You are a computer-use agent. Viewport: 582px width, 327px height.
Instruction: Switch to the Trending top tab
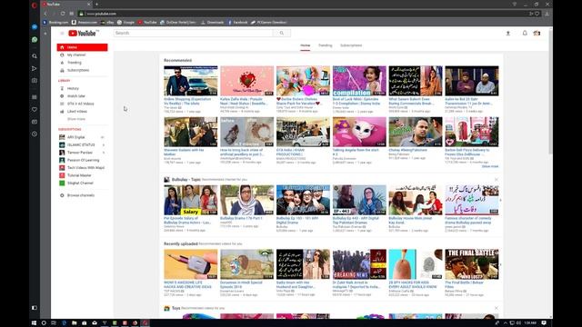click(x=326, y=45)
